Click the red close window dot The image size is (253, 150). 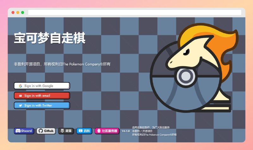point(13,12)
